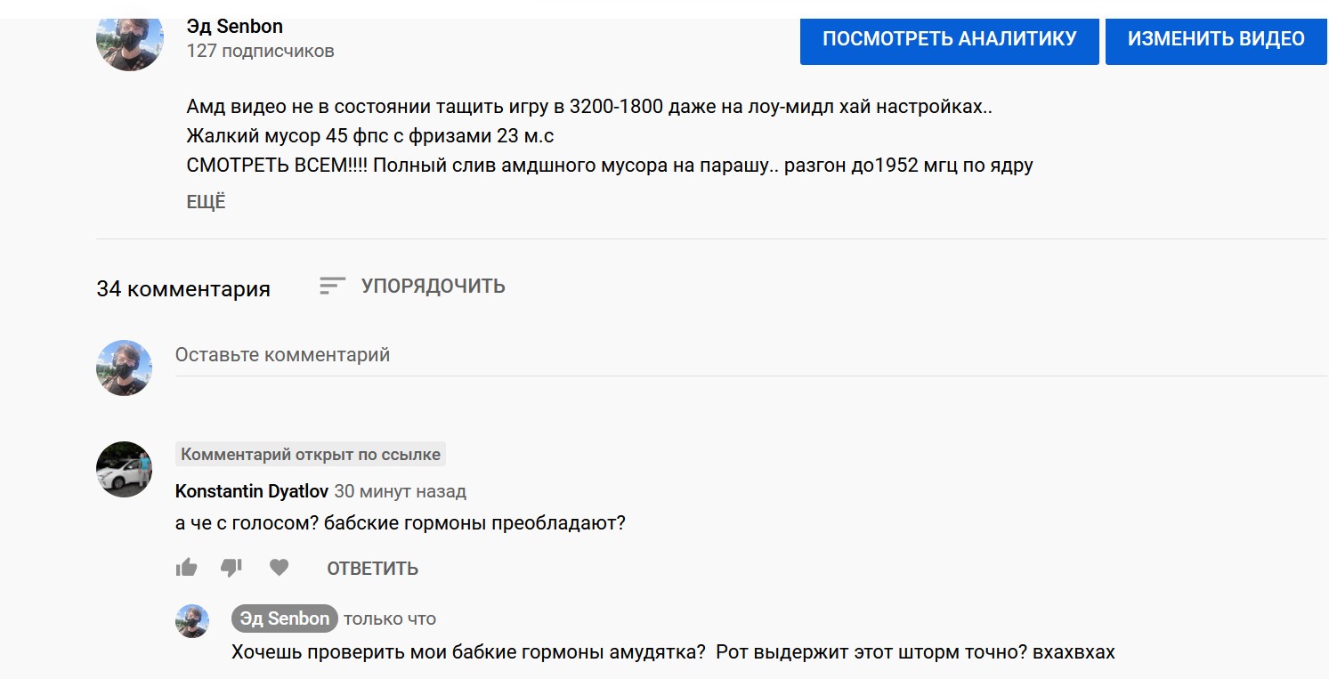
Task: Open the Эд Senbon channel title at top
Action: 235,26
